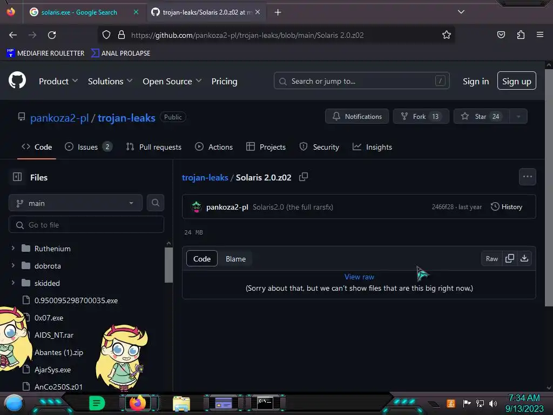
Task: Open a new browser tab
Action: tap(278, 12)
